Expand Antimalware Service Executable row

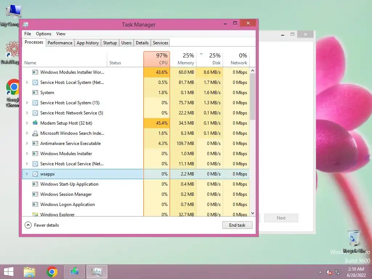pos(27,143)
